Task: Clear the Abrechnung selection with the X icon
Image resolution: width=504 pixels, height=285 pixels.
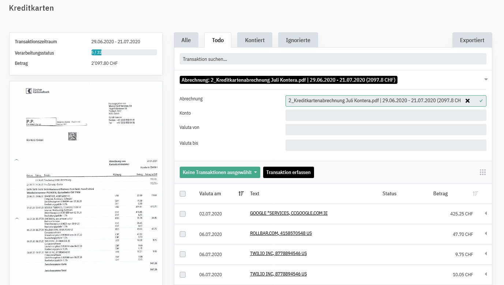Action: point(467,101)
